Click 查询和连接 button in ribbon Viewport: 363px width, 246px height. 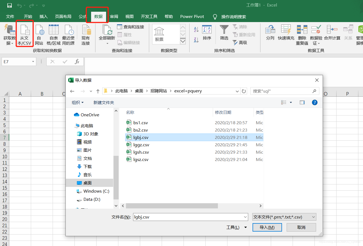point(131,27)
